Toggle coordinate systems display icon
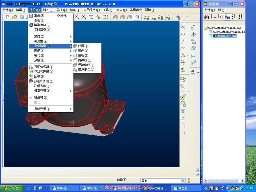 point(168,17)
